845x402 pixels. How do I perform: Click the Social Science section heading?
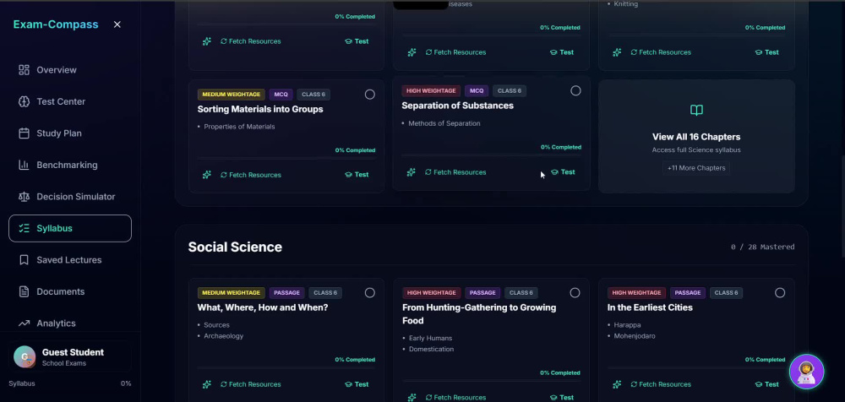click(235, 247)
